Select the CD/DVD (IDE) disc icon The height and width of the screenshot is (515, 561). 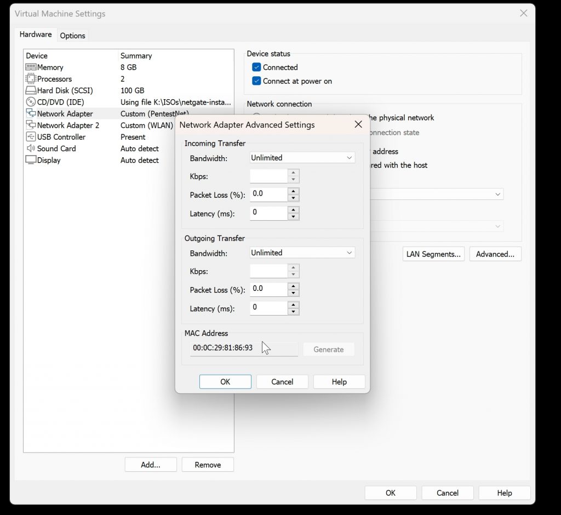coord(31,102)
